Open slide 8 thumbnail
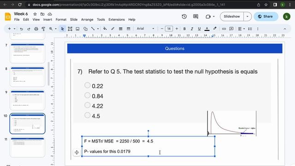Image resolution: width=295 pixels, height=166 pixels. click(x=28, y=77)
